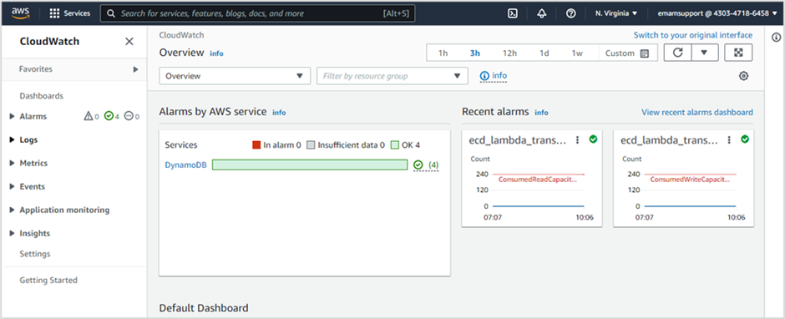785x319 pixels.
Task: Open the notifications bell
Action: 542,13
